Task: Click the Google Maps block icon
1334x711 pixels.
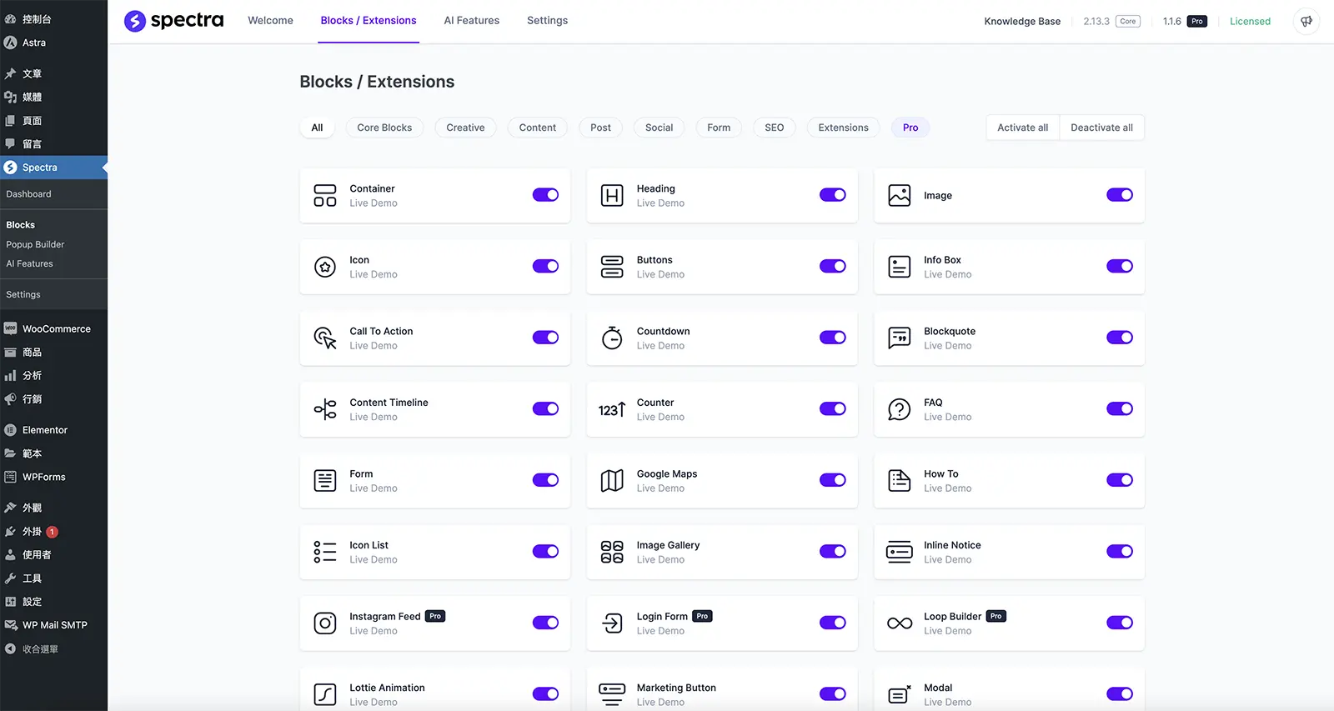Action: click(x=612, y=481)
